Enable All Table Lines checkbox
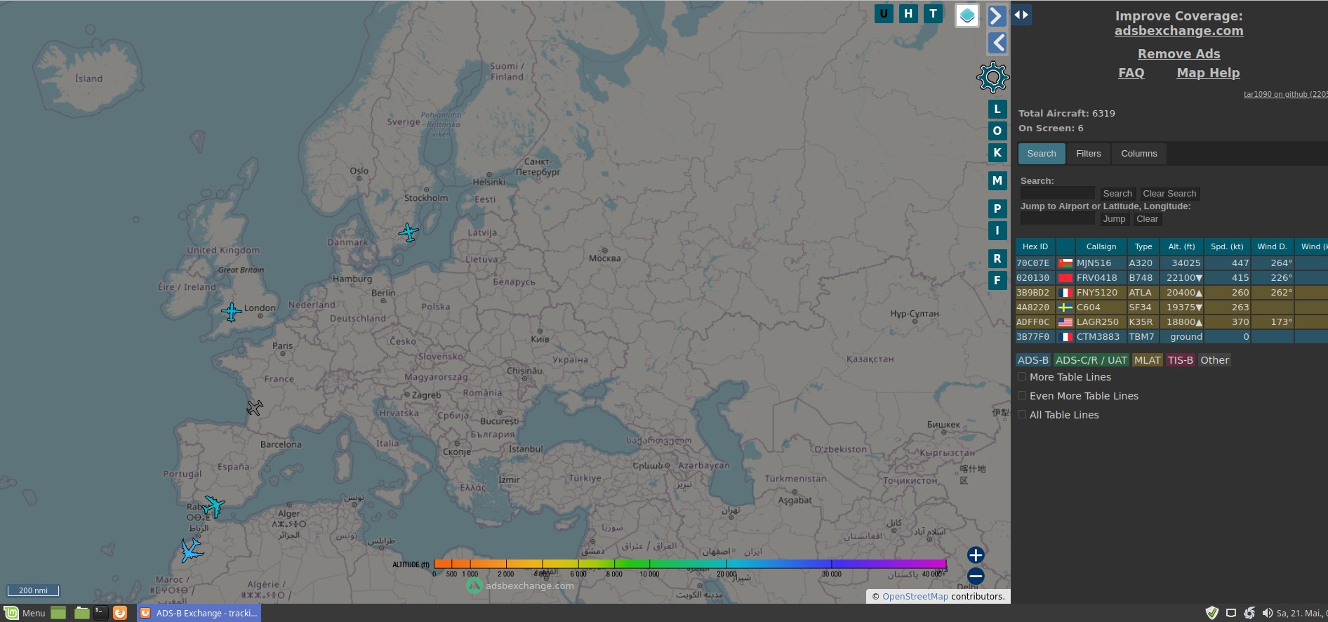This screenshot has height=622, width=1328. [1022, 415]
